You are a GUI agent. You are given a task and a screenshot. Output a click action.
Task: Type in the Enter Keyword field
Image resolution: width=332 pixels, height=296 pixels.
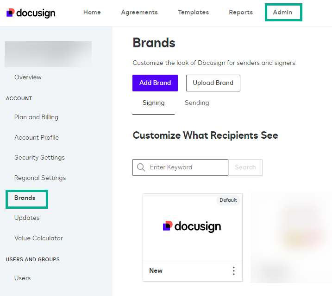(x=185, y=167)
